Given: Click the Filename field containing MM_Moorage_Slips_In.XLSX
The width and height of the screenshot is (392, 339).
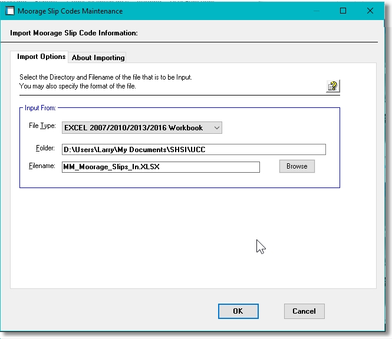Looking at the screenshot, I should [160, 167].
